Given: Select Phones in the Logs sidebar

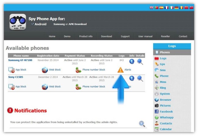Looking at the screenshot, I should coord(172,52).
